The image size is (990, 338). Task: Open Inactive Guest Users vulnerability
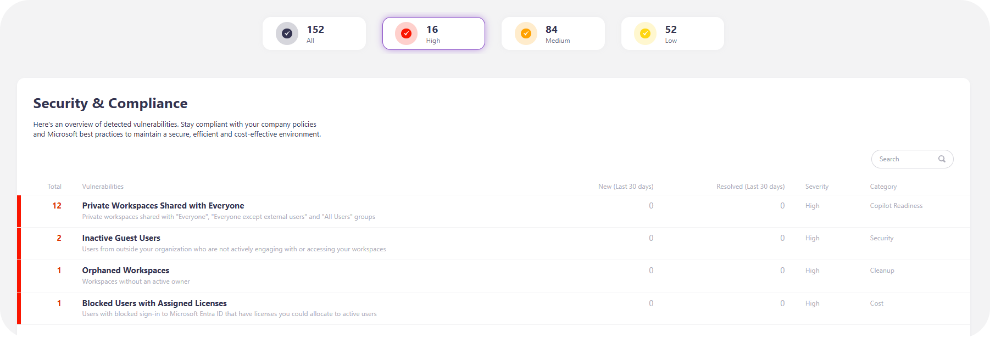(121, 238)
